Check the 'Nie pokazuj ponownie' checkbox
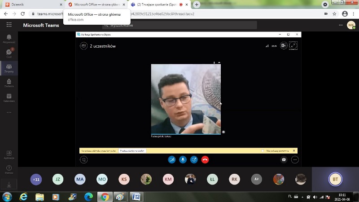Viewport: 359px width, 202px height. 263,151
